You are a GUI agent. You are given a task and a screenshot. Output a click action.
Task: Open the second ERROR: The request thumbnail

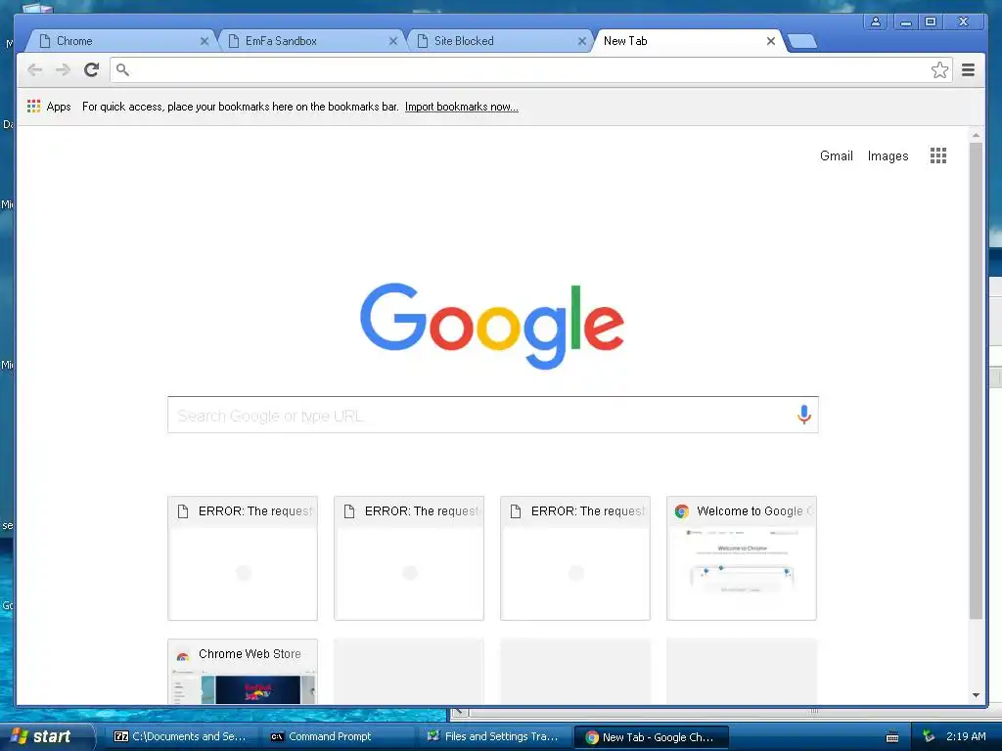409,558
